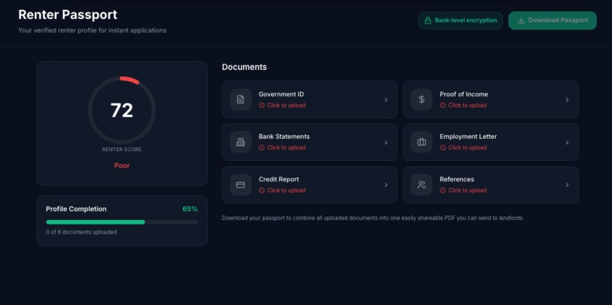Open the Government ID row chevron
The image size is (612, 305).
(x=386, y=99)
